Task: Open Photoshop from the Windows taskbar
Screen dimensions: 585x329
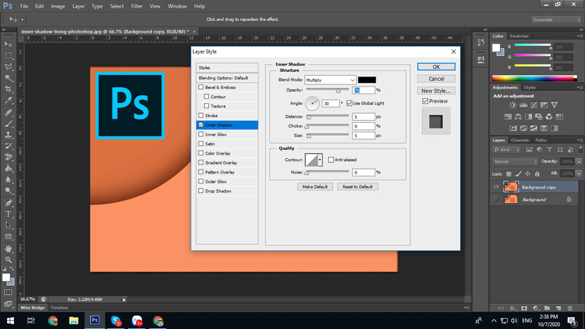Action: [x=95, y=321]
